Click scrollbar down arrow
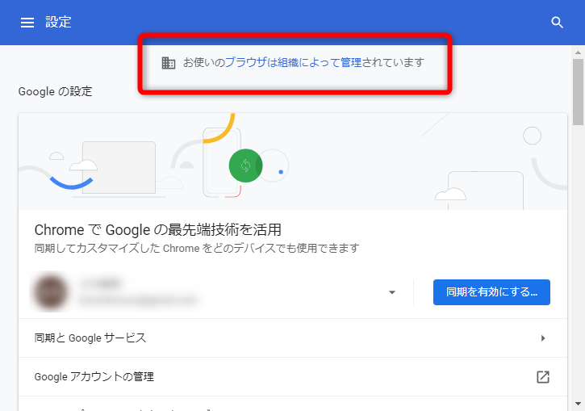This screenshot has width=585, height=411. 578,404
